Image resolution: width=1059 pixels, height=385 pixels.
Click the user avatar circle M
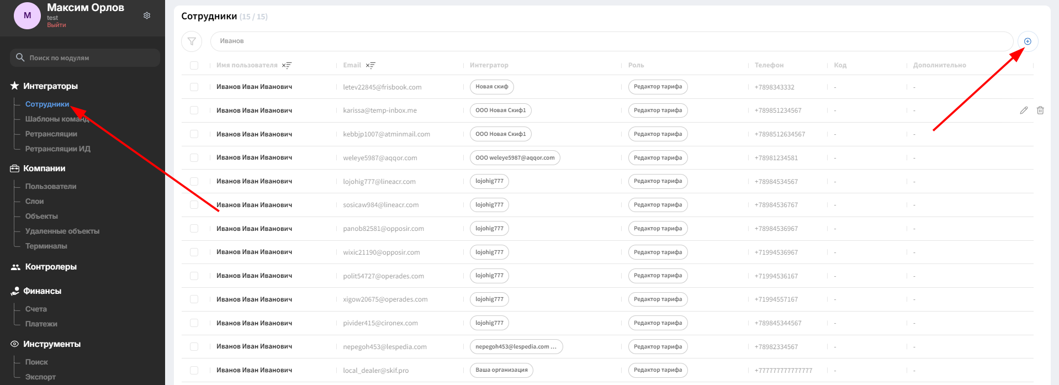click(x=27, y=15)
